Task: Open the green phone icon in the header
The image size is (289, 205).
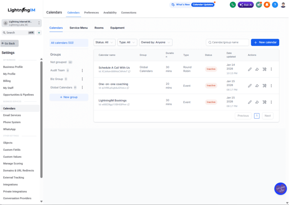Action: (x=233, y=5)
